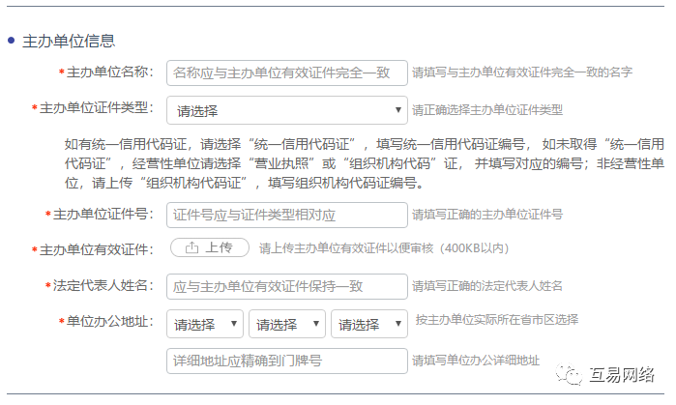Click the 详细地址应精确到门牌号 input field
This screenshot has height=405, width=676.
point(286,362)
